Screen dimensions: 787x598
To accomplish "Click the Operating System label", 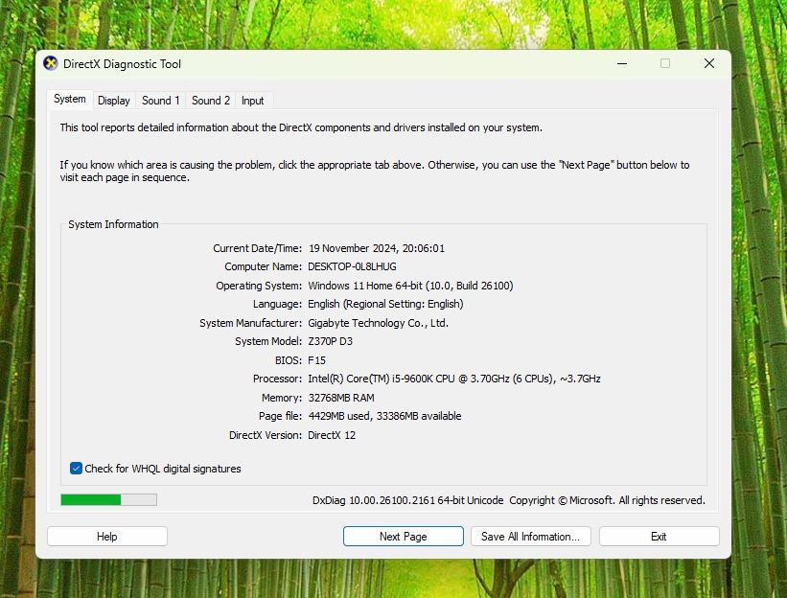I will [x=259, y=286].
